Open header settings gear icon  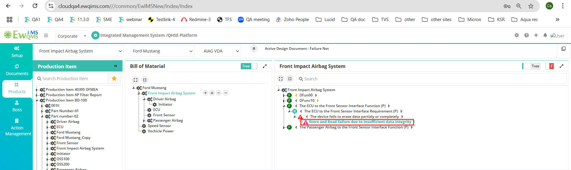pyautogui.click(x=517, y=35)
